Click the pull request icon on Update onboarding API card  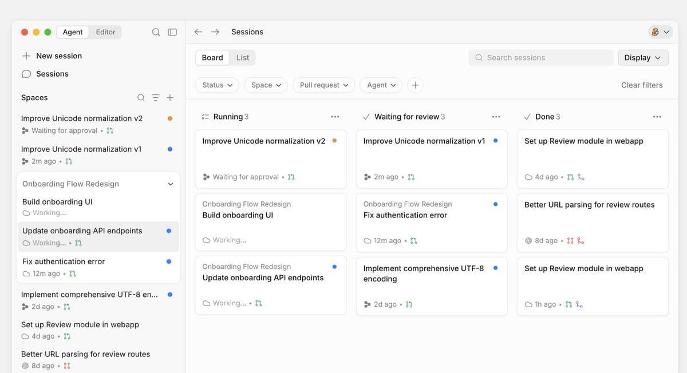pos(259,303)
